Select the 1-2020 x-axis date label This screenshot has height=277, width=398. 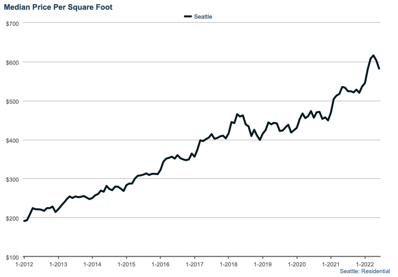click(x=296, y=264)
